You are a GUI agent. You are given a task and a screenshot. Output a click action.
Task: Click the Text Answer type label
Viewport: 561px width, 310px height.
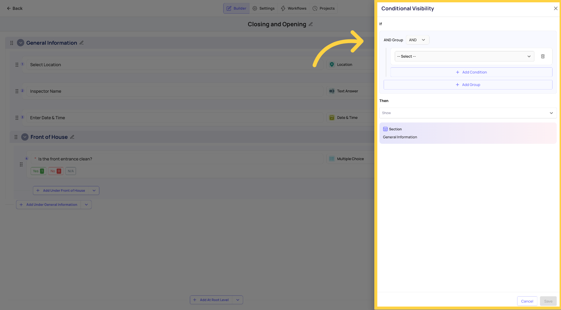347,91
